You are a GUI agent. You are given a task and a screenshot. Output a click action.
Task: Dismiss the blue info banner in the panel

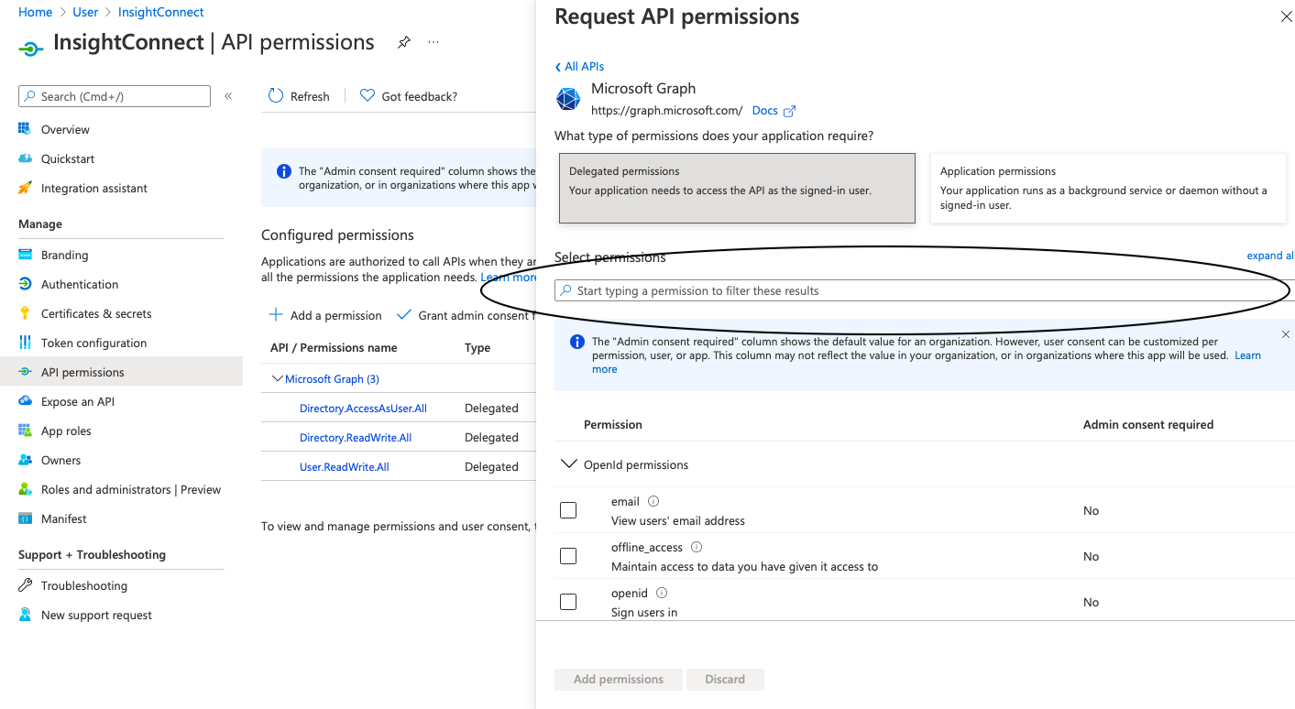1285,334
